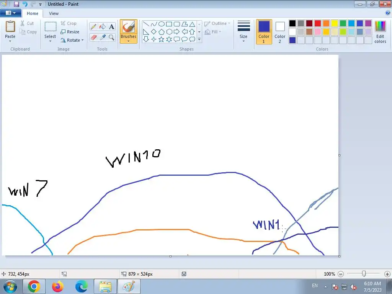Viewport: 392px width, 294px height.
Task: Choose the Cloud callout shape
Action: click(192, 39)
